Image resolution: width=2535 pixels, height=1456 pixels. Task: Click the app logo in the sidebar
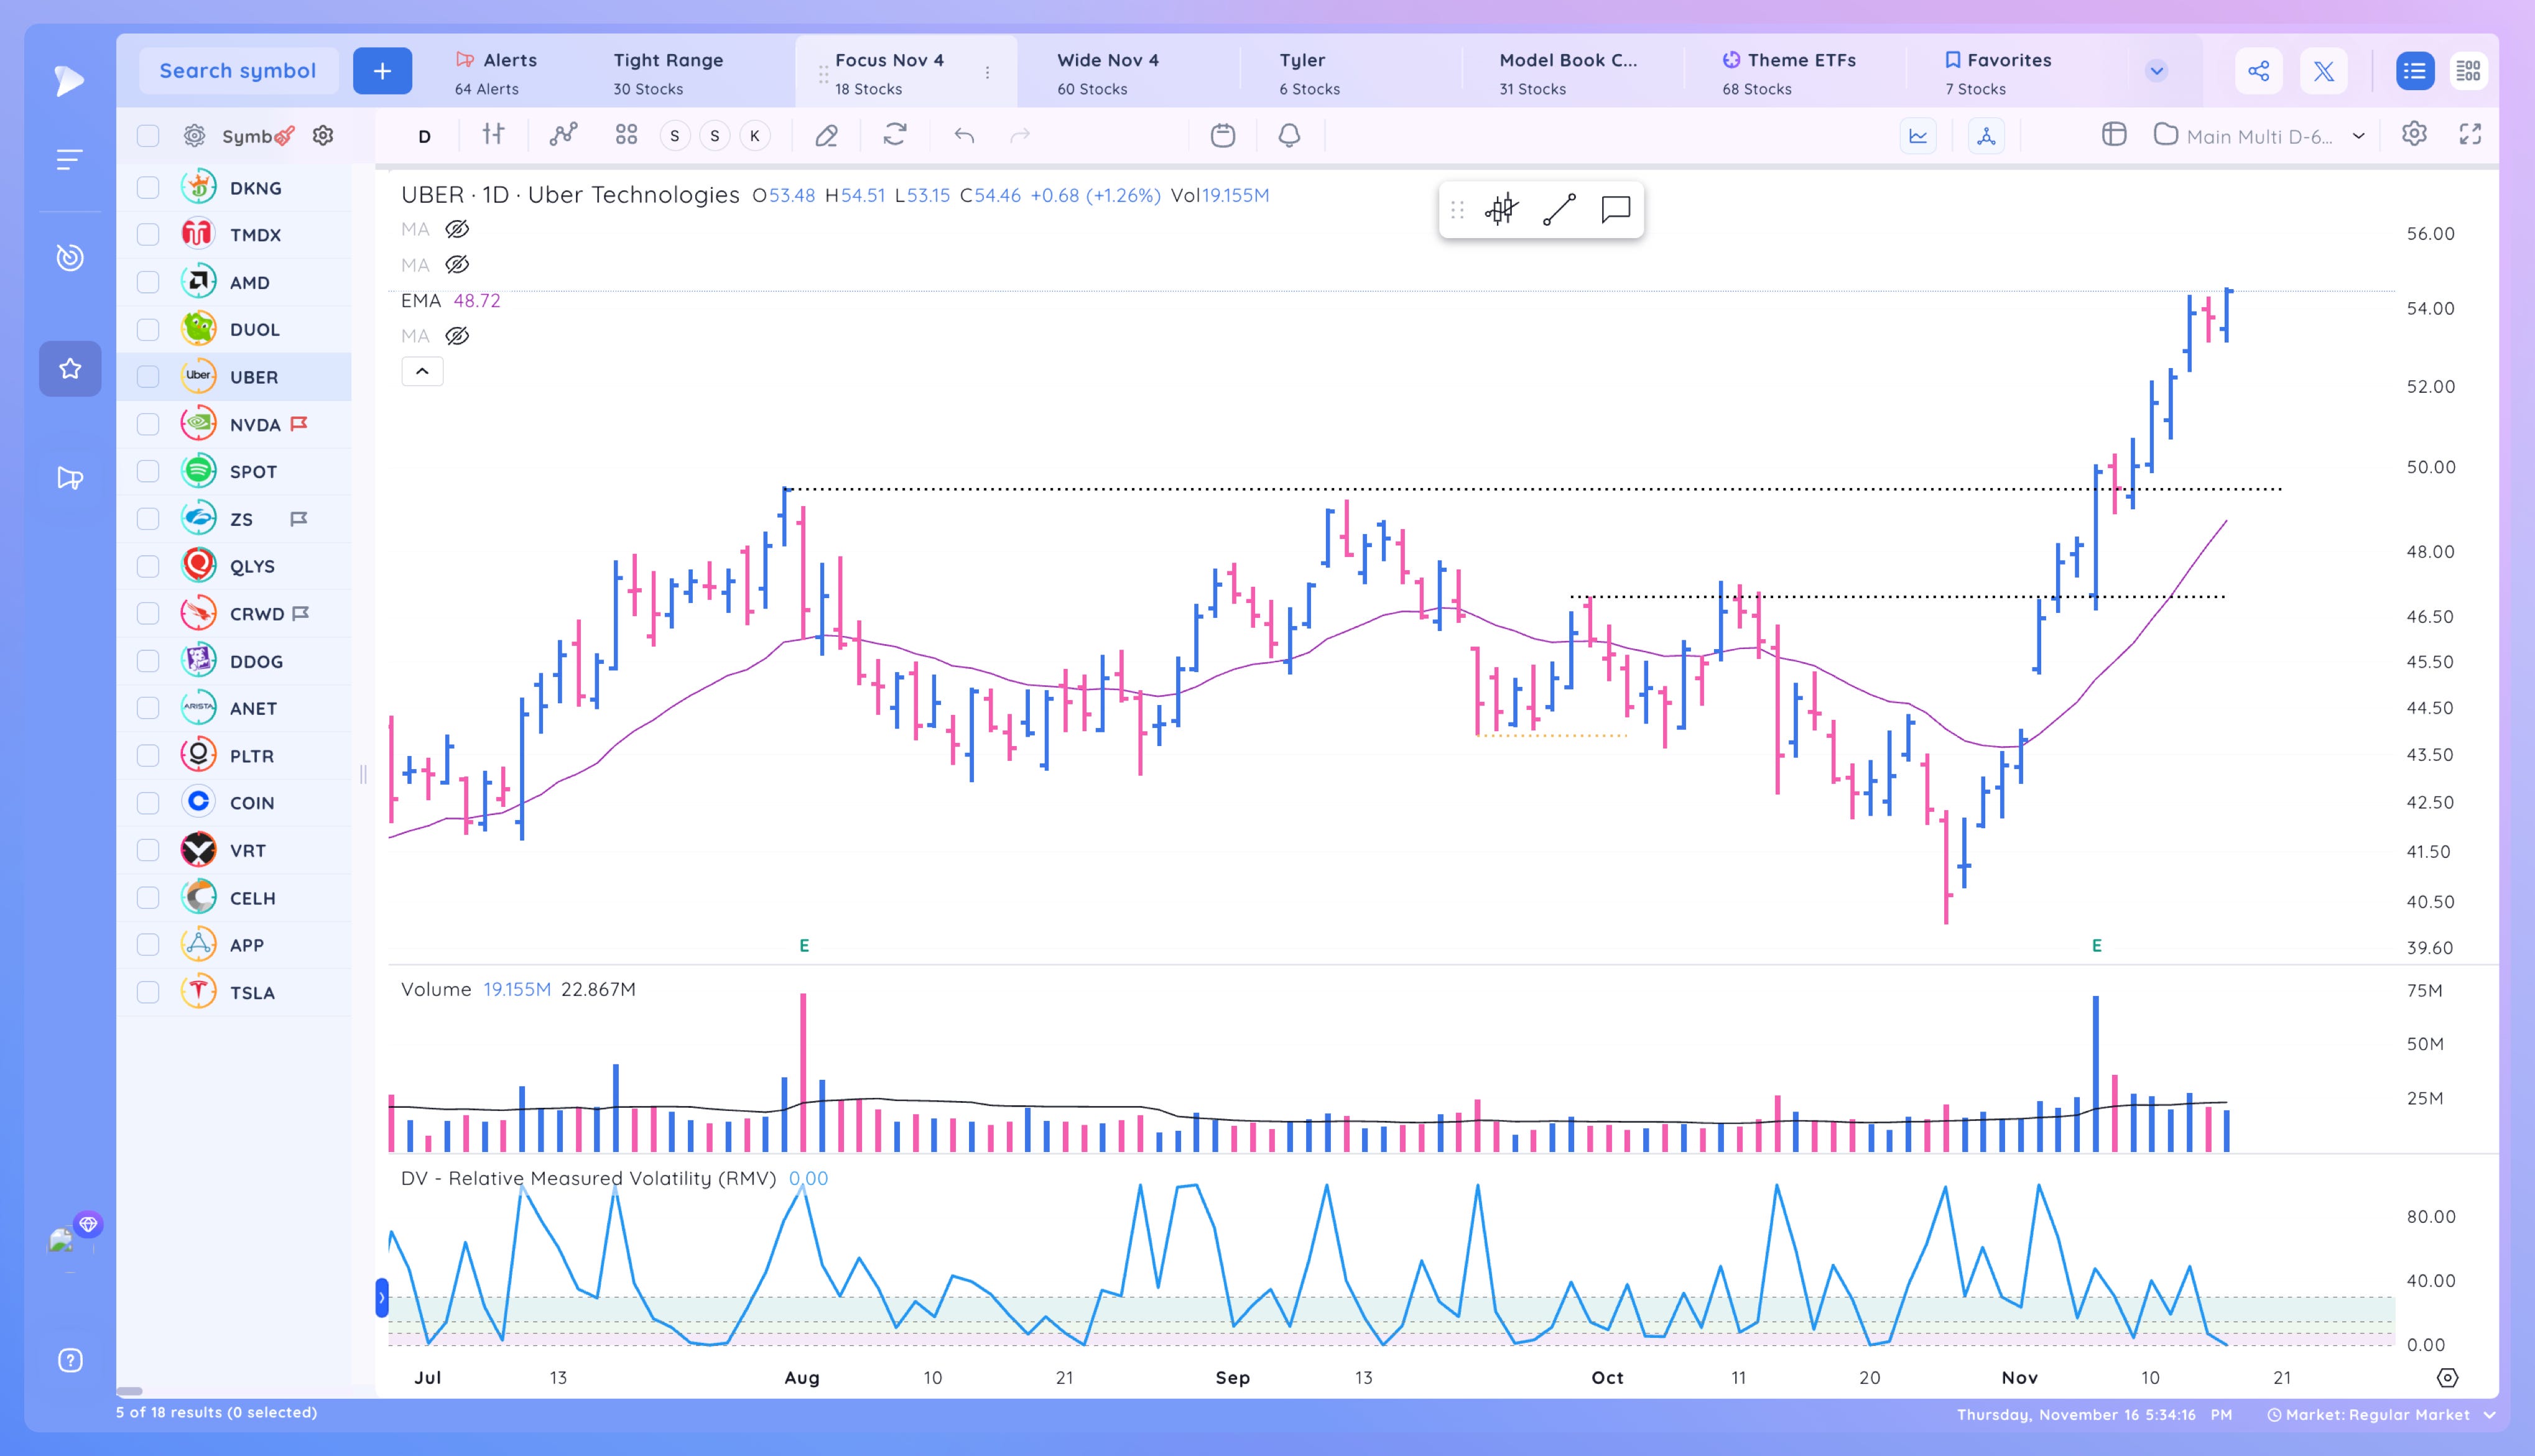[69, 80]
